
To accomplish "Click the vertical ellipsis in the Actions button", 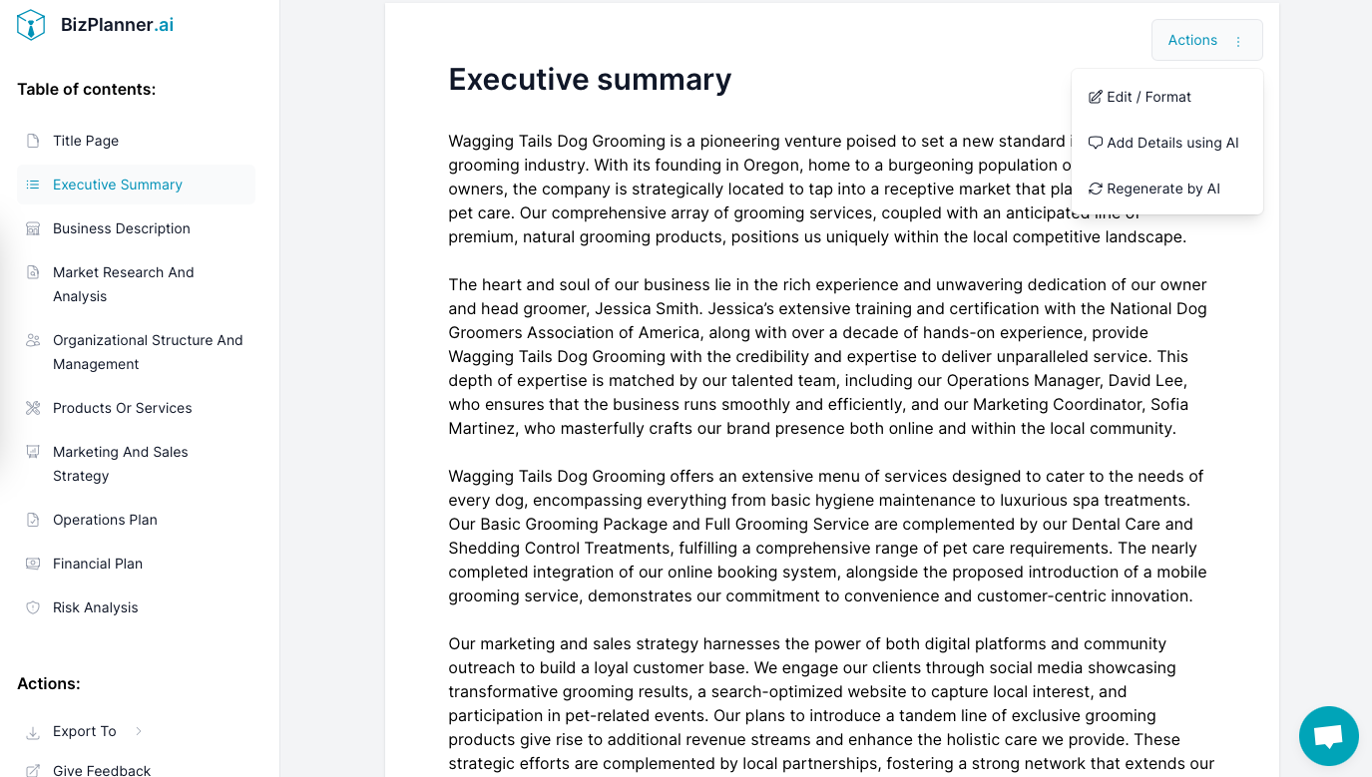I will click(1237, 40).
